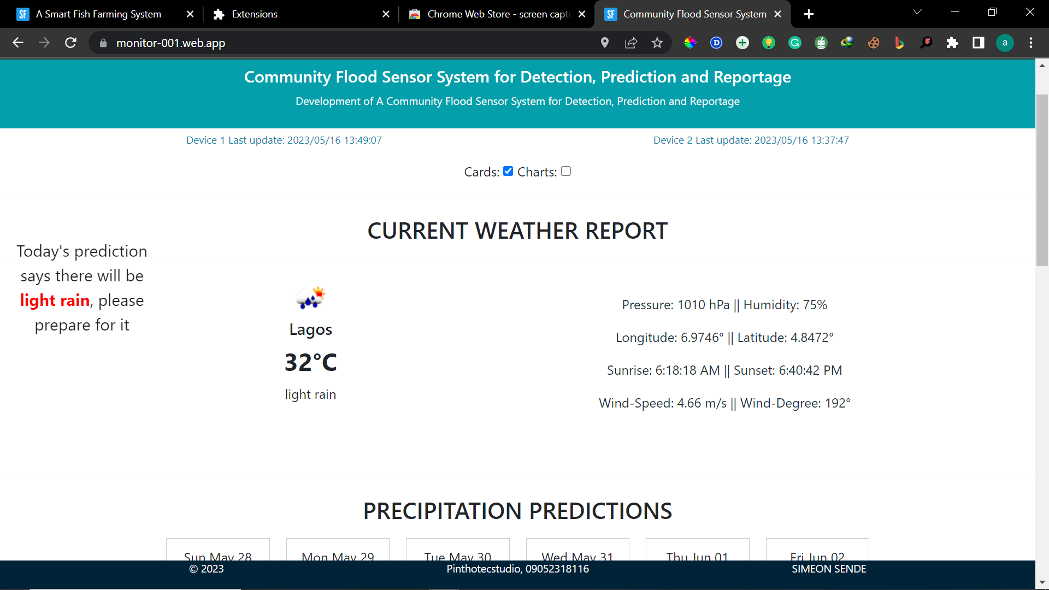Click the Grammarly extension icon
This screenshot has width=1049, height=590.
pos(795,43)
